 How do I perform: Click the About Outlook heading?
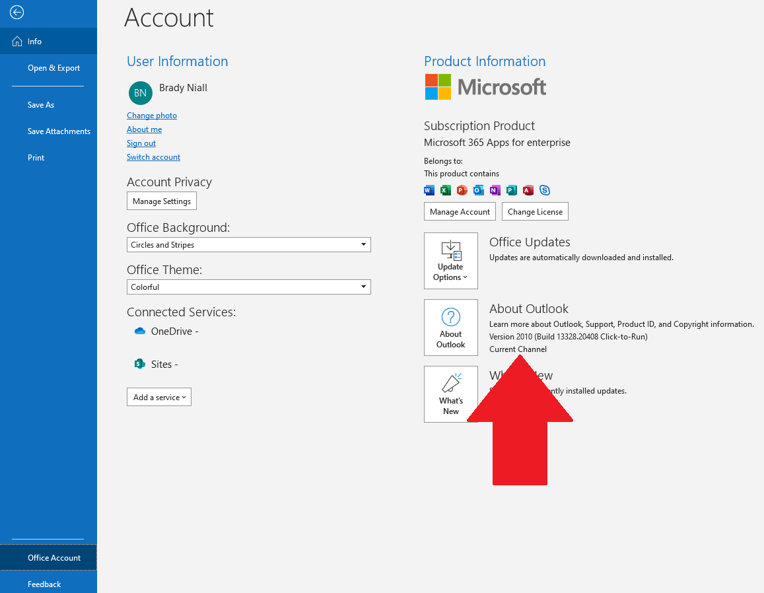pyautogui.click(x=529, y=309)
